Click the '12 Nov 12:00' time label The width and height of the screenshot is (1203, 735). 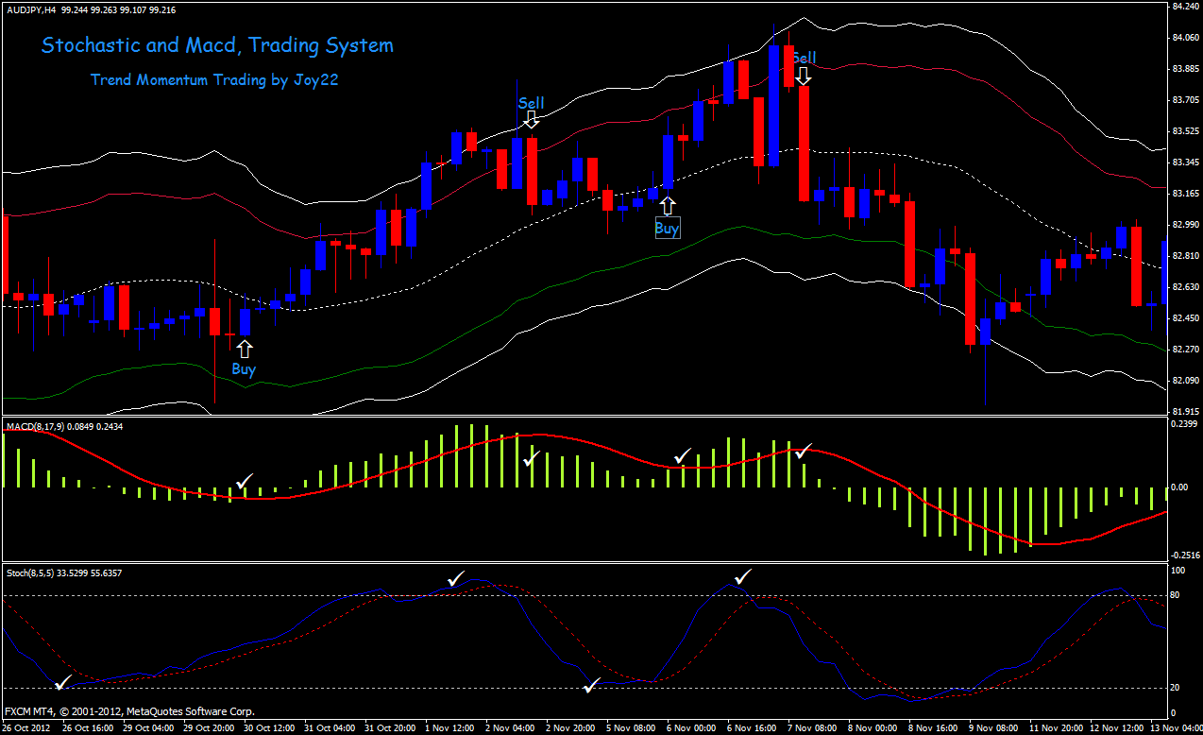coord(1119,728)
